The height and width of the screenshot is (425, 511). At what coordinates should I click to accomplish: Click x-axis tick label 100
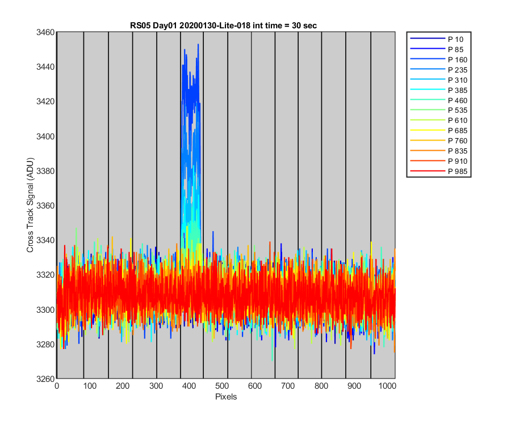pyautogui.click(x=90, y=386)
